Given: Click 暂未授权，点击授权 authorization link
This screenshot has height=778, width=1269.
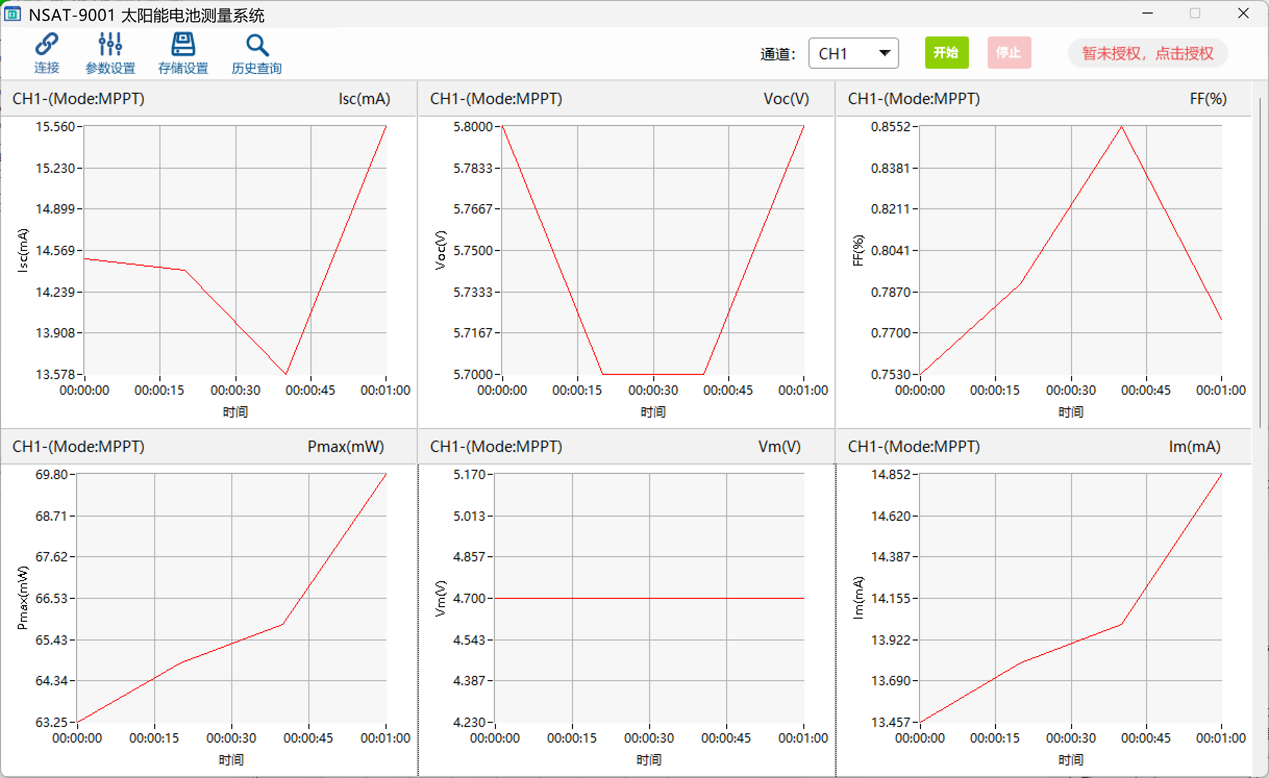Looking at the screenshot, I should (1148, 53).
